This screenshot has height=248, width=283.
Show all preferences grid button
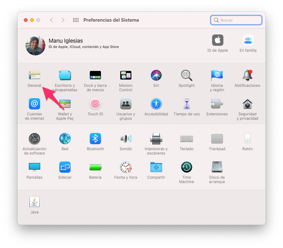76,20
